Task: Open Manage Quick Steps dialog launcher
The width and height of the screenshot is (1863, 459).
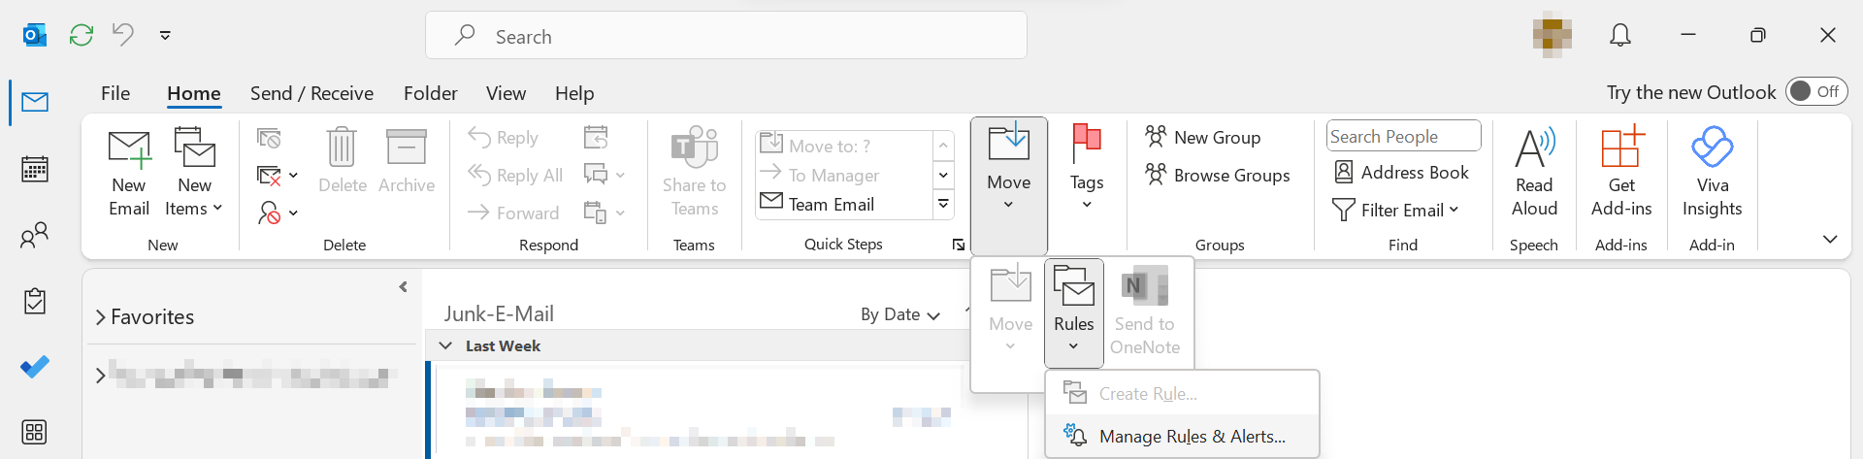Action: [x=959, y=245]
